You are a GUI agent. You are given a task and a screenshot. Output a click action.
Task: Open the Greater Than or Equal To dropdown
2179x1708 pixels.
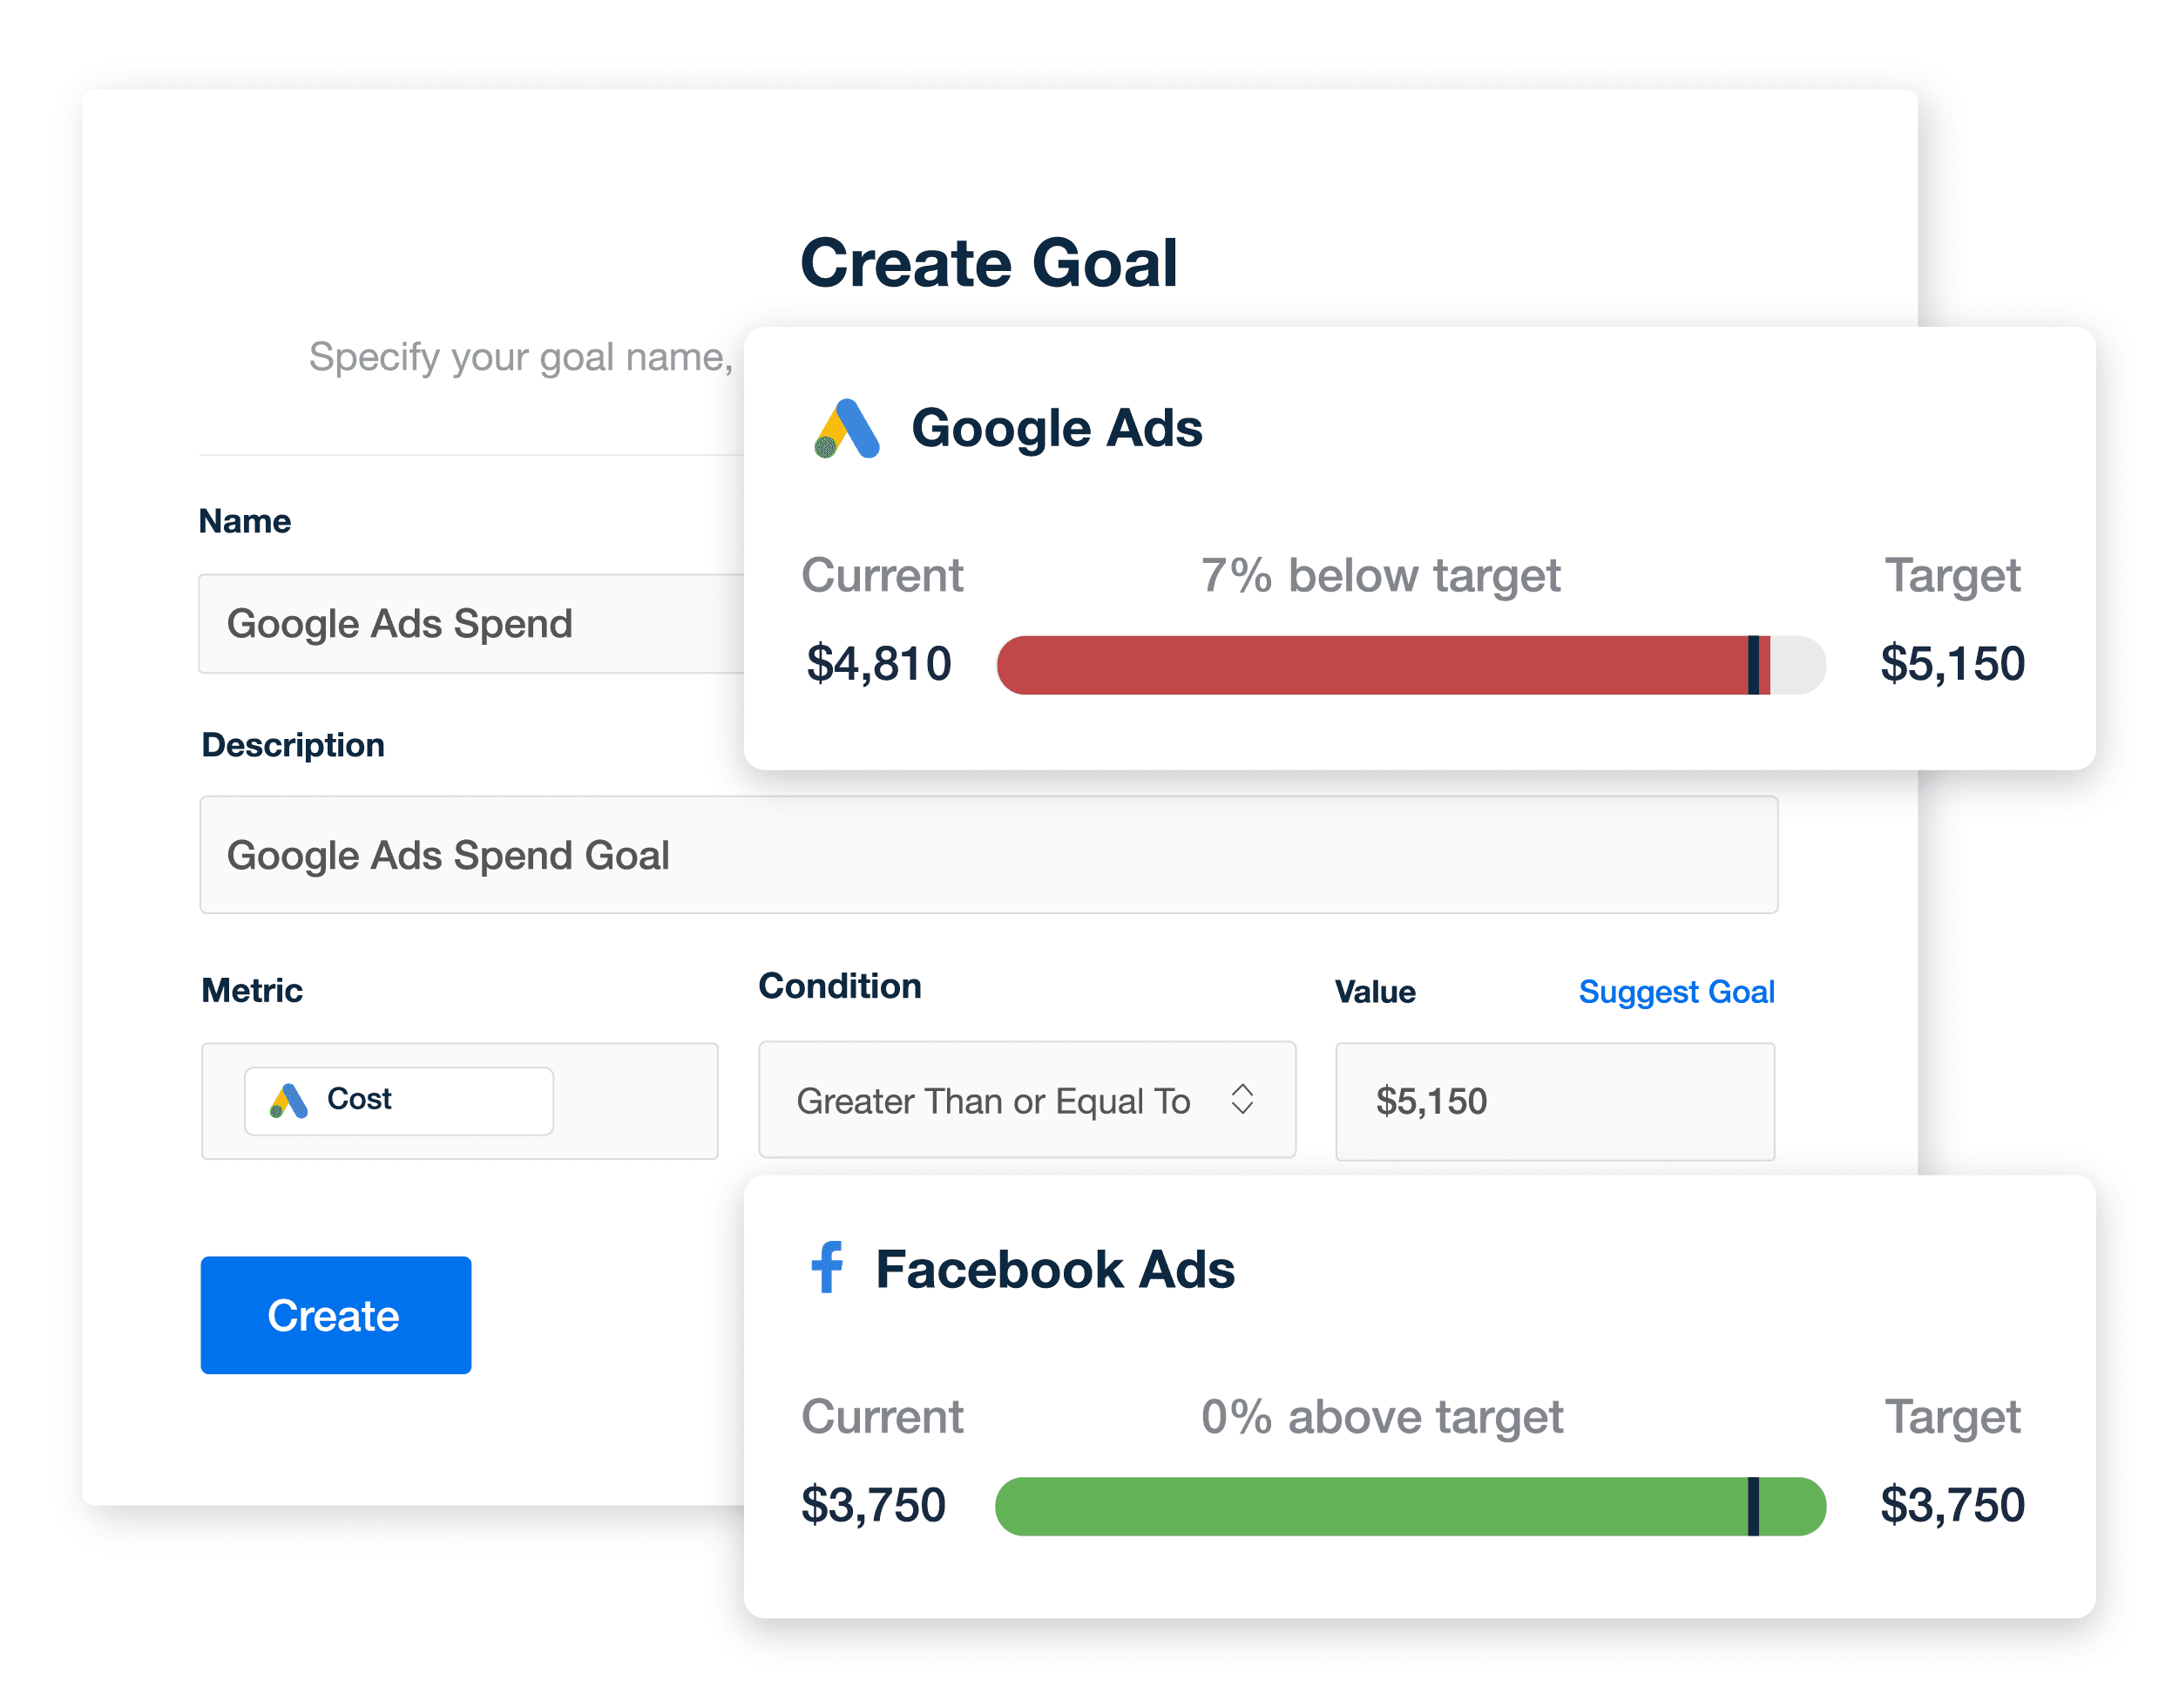pyautogui.click(x=1025, y=1100)
